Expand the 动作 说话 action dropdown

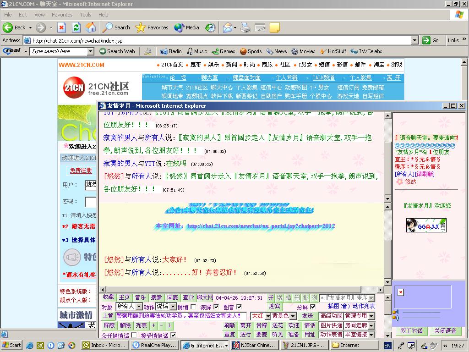173,307
